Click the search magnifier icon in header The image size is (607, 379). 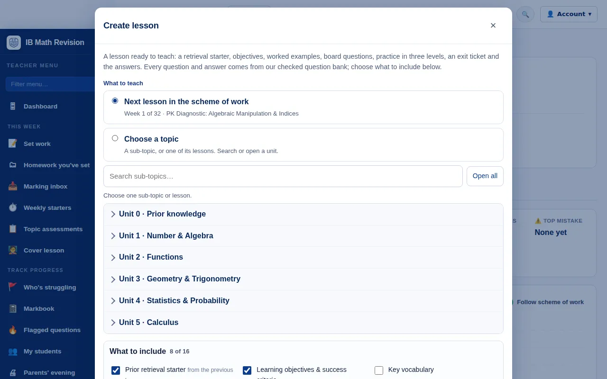(525, 14)
